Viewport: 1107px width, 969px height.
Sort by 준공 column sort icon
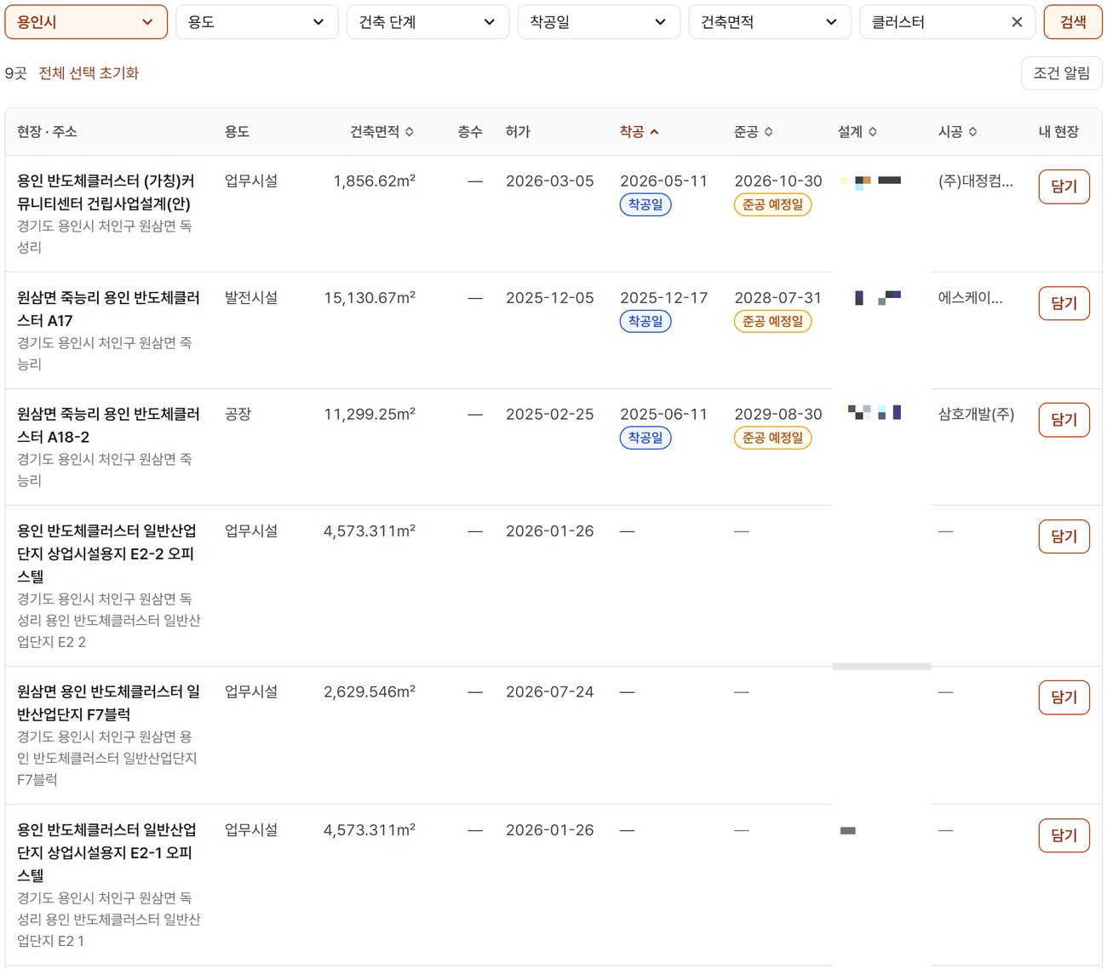coord(769,132)
